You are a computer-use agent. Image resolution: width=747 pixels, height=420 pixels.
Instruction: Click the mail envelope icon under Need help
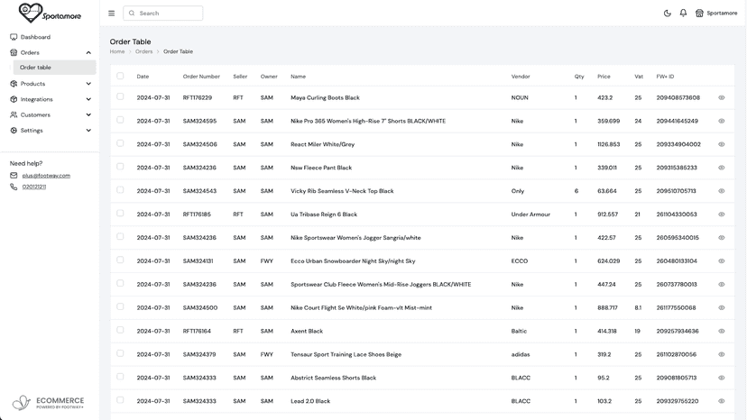(14, 176)
